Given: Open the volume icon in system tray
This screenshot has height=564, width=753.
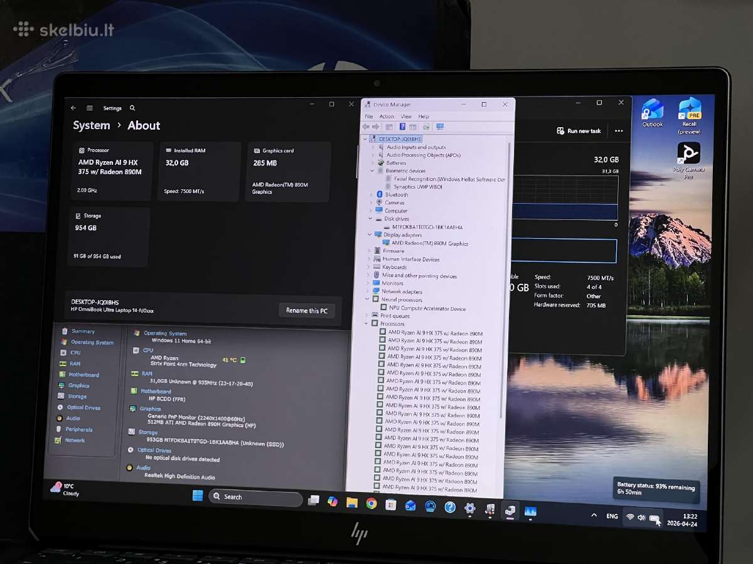Looking at the screenshot, I should click(641, 518).
